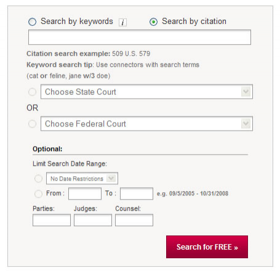Viewport: 280px width, 273px height.
Task: Click the Federal Court dropdown arrow
Action: pyautogui.click(x=246, y=124)
